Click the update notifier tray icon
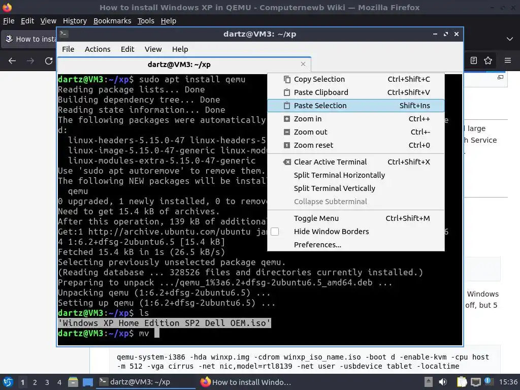520x390 pixels. click(x=488, y=381)
